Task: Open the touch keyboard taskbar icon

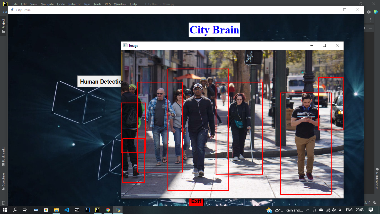Action: tap(36, 210)
